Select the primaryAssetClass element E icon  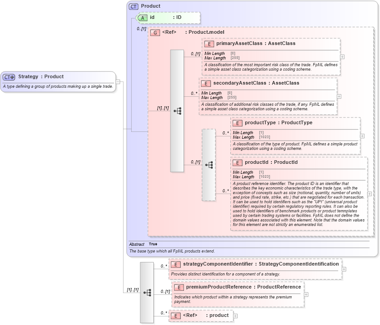click(x=208, y=44)
